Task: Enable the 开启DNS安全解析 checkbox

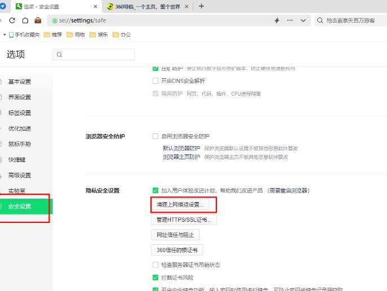Action: pyautogui.click(x=155, y=80)
